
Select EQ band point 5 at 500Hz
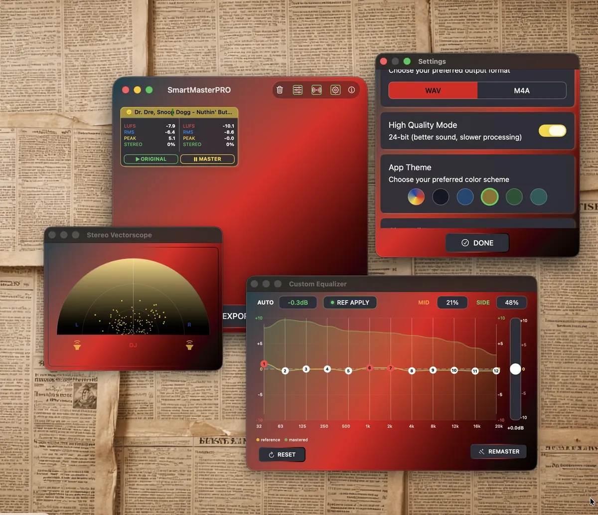(348, 371)
